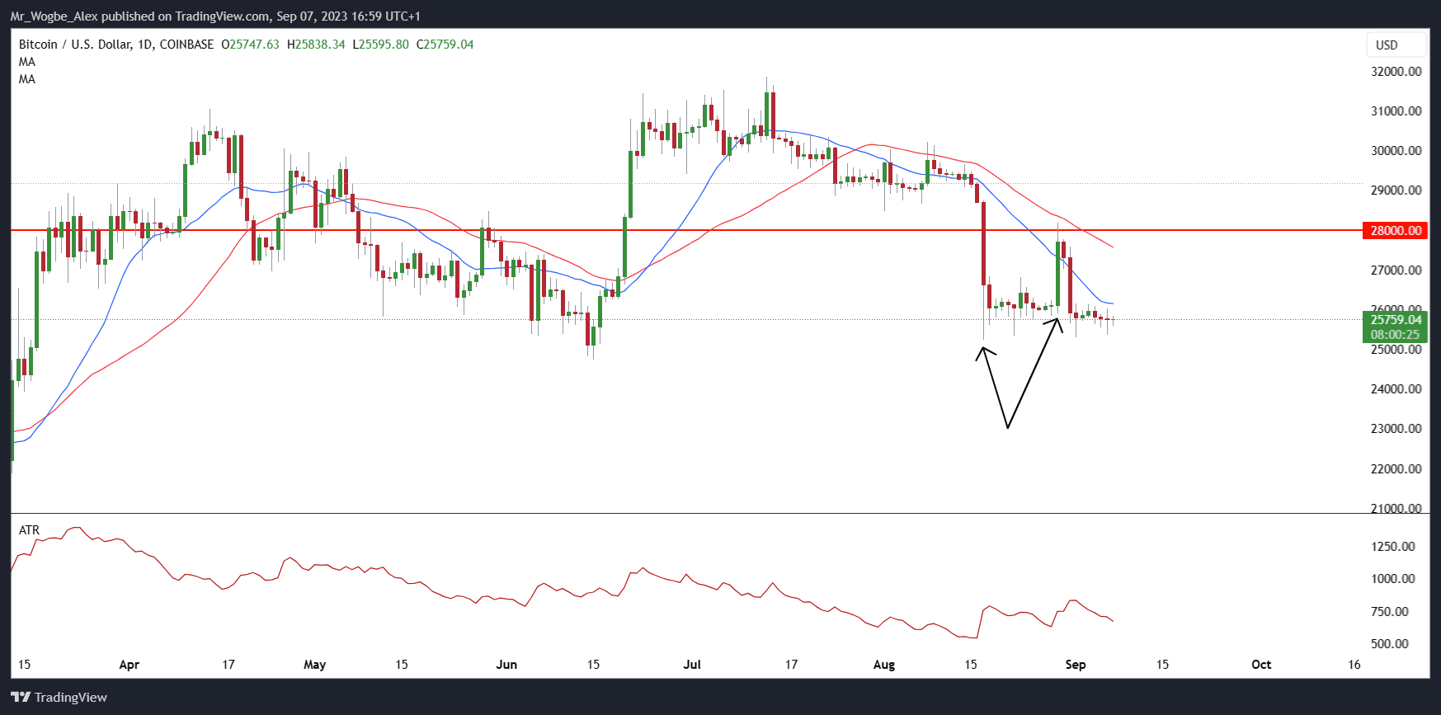Click the current price label 25759.04
Screen dimensions: 1441x715
coord(1396,320)
